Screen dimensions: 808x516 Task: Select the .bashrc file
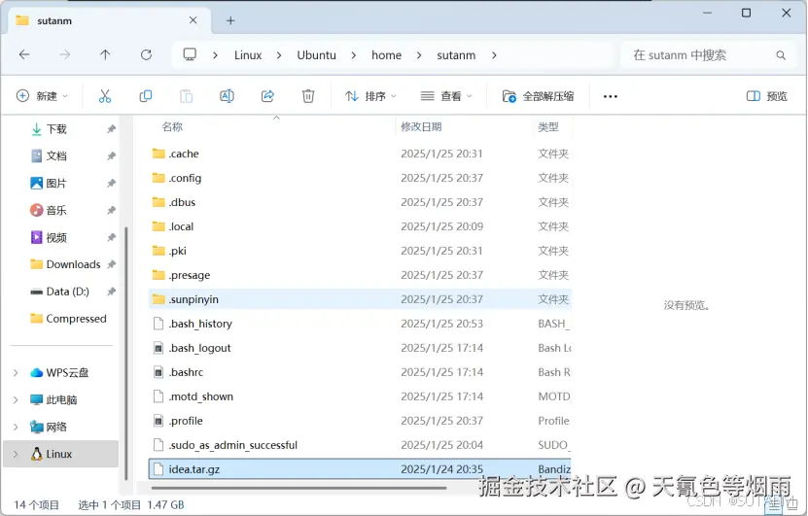[360, 372]
